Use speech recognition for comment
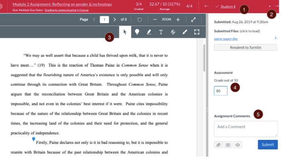 [238, 145]
